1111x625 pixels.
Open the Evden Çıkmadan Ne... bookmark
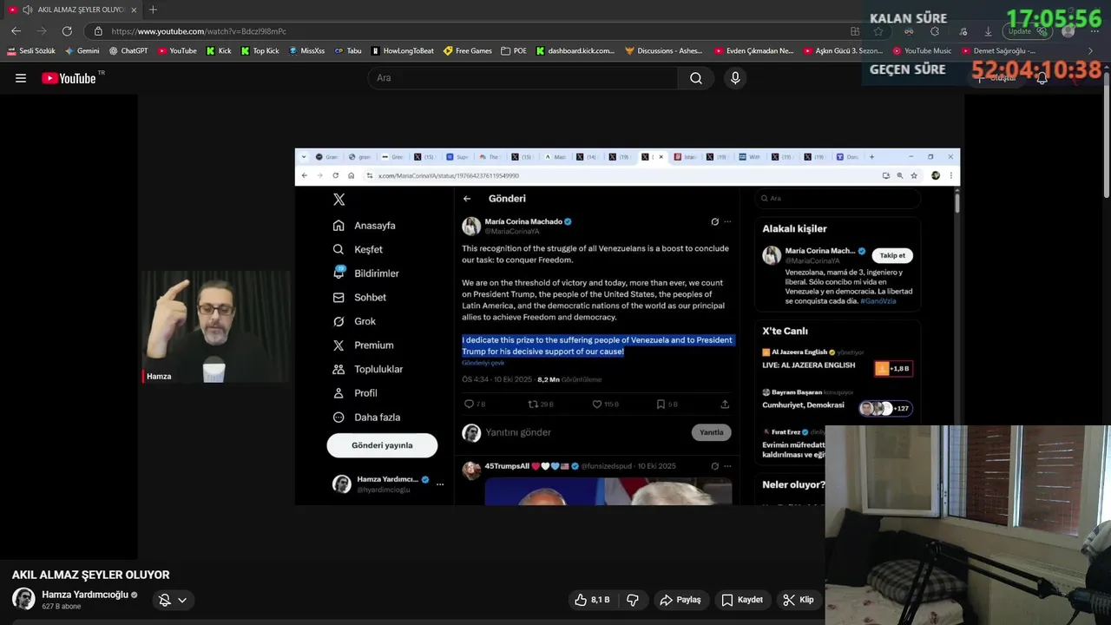point(754,51)
